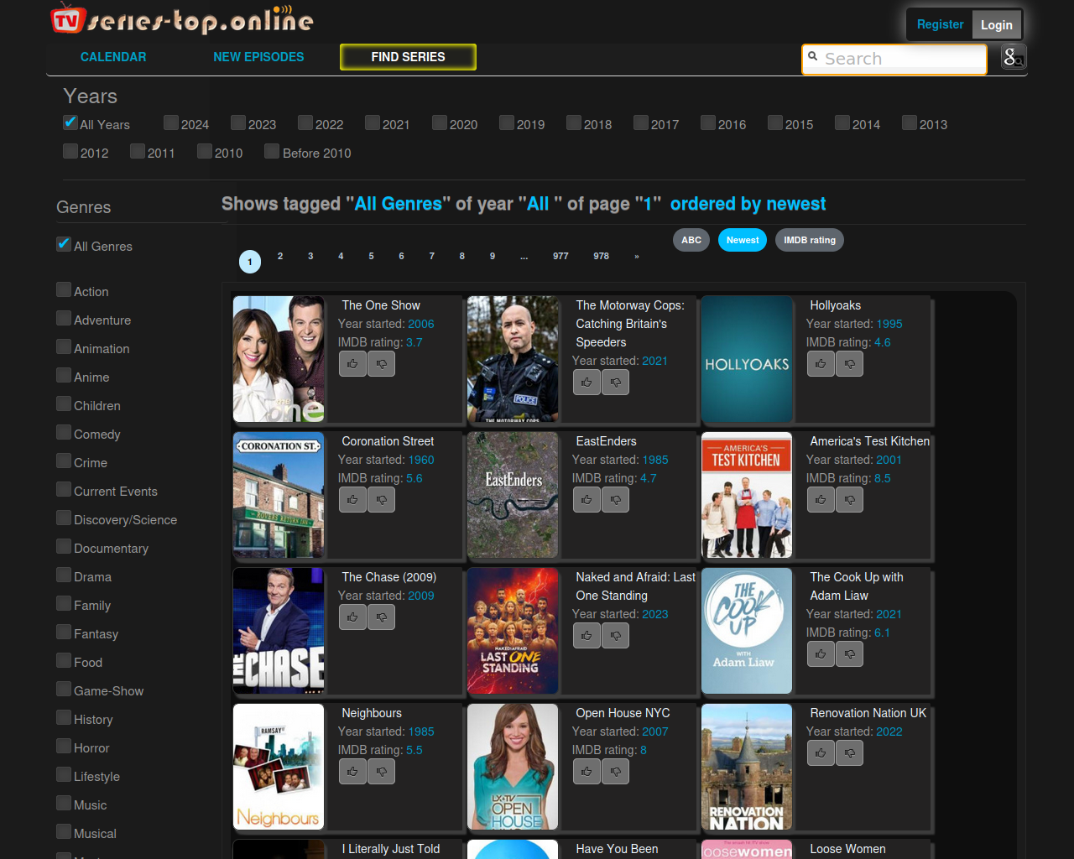Thumbs up Naked and Afraid: Last One Standing
Viewport: 1074px width, 859px height.
pos(587,636)
